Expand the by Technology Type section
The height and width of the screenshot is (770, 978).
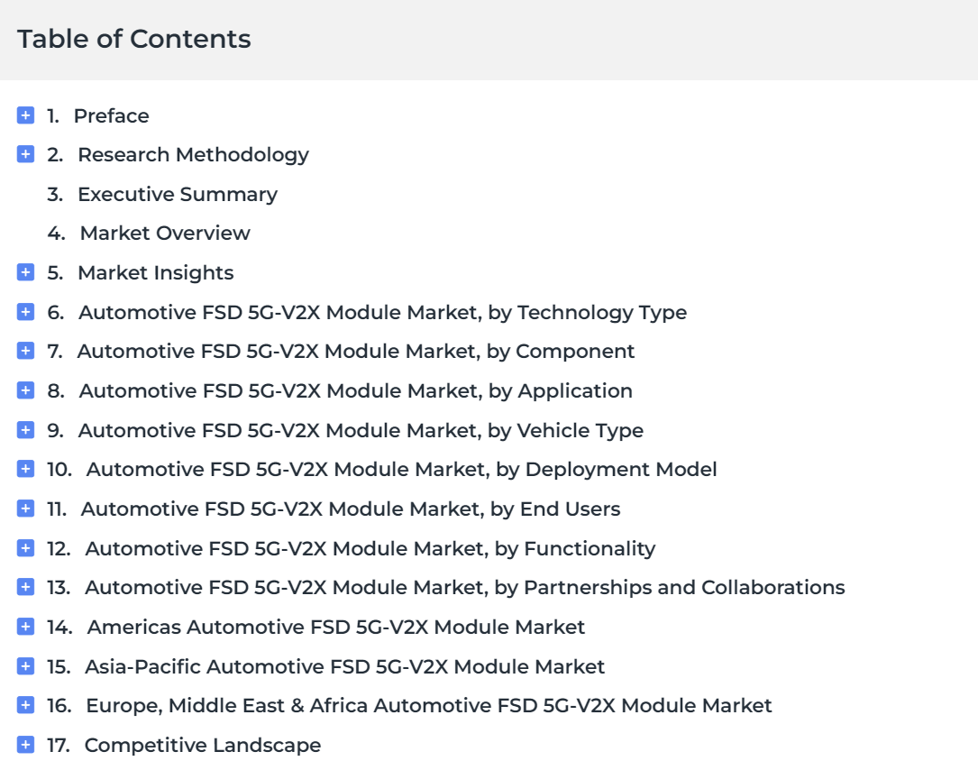click(25, 311)
